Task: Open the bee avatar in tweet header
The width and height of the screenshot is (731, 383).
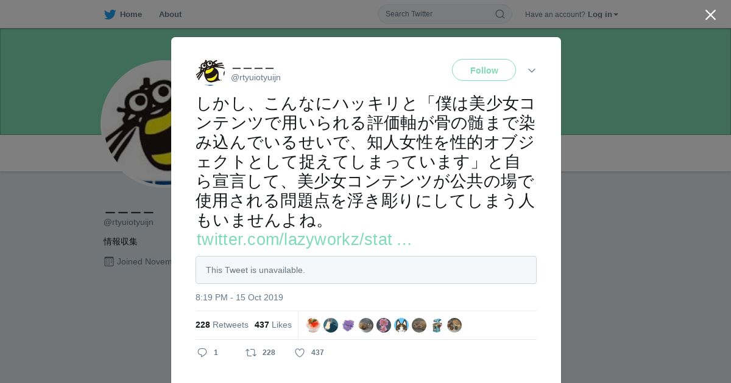Action: 210,72
